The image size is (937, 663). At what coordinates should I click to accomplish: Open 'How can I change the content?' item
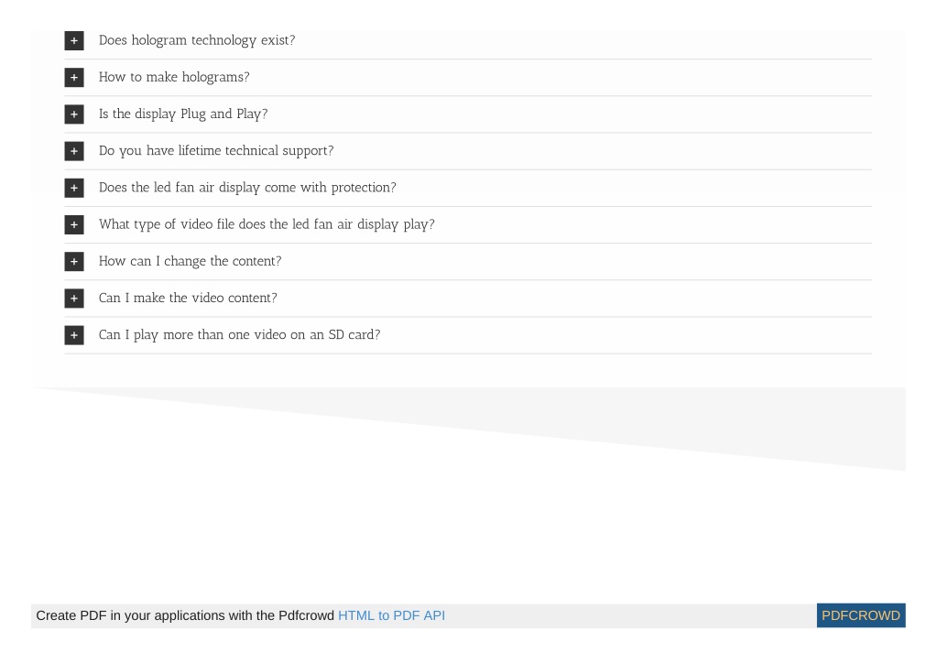190,262
